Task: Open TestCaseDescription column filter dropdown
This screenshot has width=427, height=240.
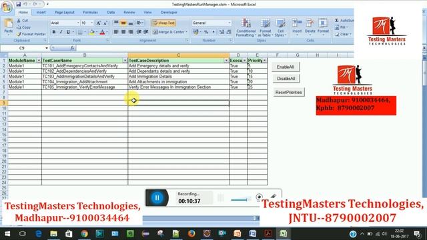Action: point(226,61)
